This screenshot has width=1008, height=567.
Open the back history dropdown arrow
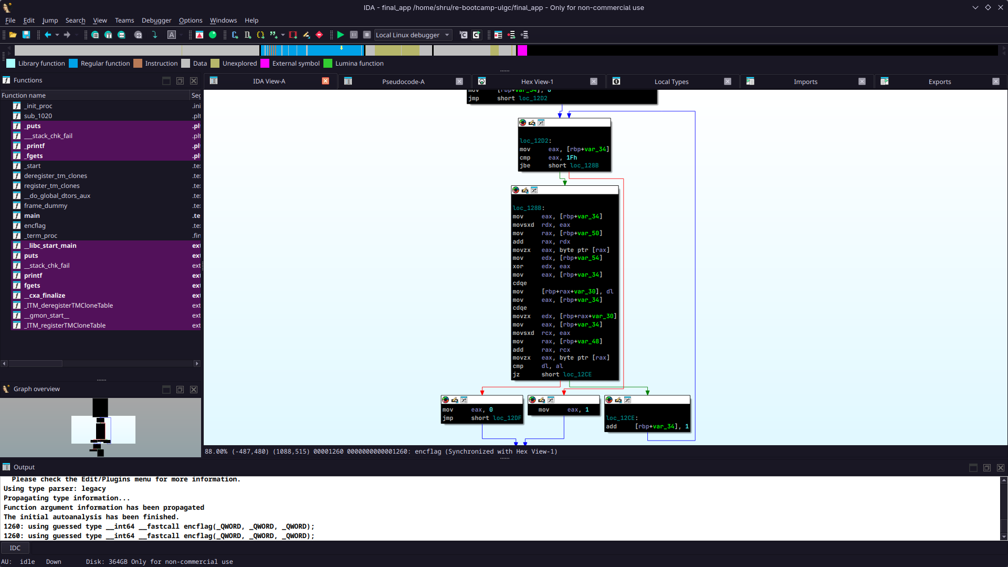(x=57, y=35)
